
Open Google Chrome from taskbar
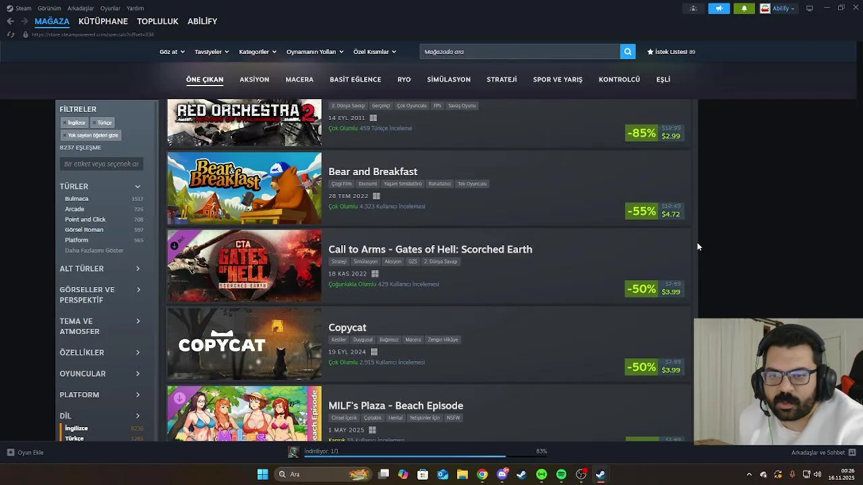[x=482, y=474]
